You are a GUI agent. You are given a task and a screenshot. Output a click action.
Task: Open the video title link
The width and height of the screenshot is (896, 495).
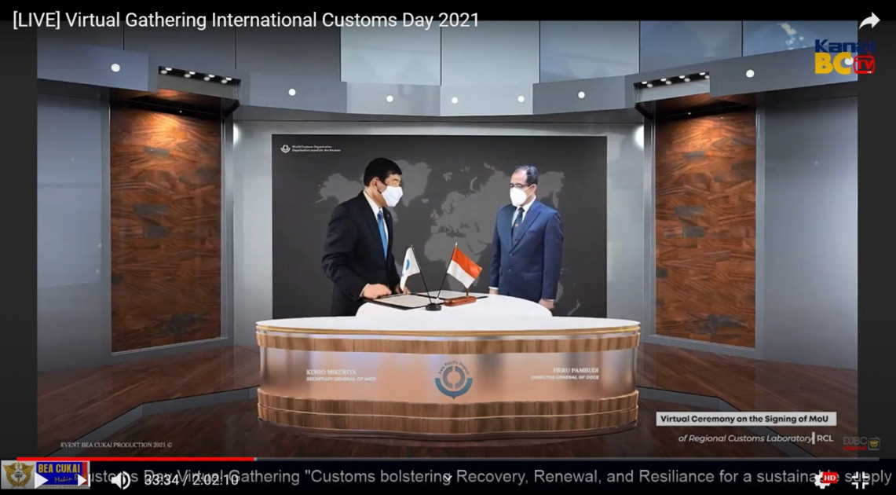click(x=246, y=20)
